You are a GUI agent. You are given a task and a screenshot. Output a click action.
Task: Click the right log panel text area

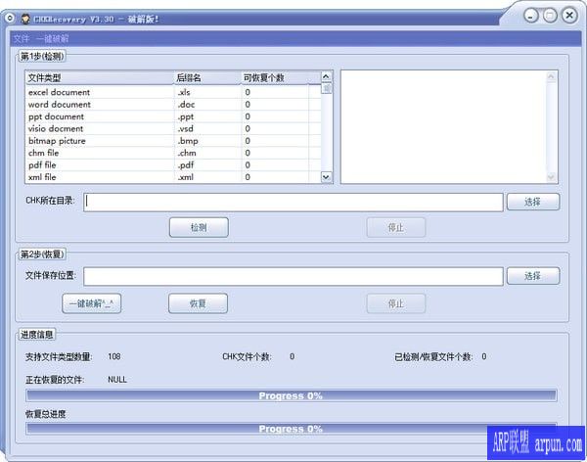[444, 126]
